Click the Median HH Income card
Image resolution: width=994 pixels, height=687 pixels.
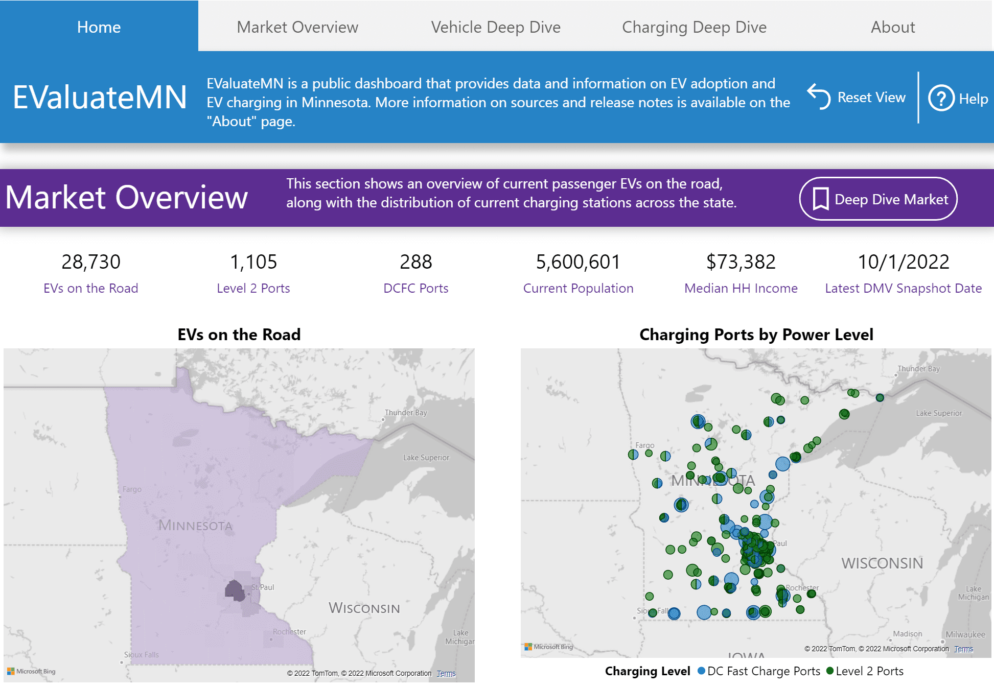(x=741, y=273)
